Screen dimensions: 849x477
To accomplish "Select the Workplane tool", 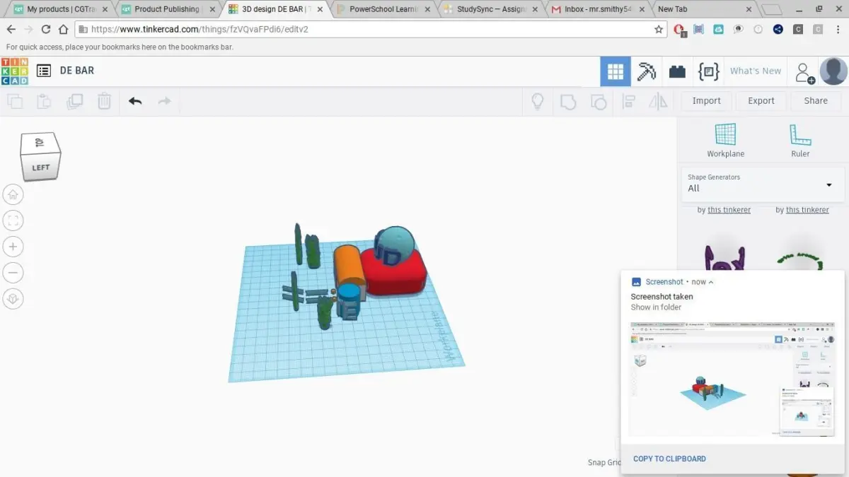I will click(x=725, y=140).
